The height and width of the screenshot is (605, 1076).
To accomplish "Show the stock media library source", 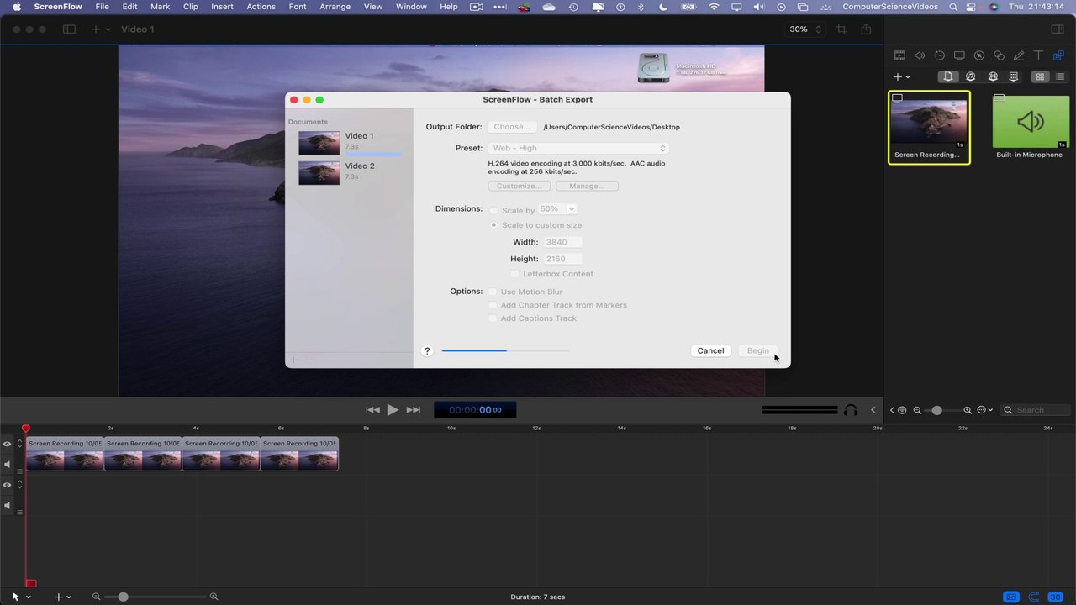I will tap(1014, 76).
